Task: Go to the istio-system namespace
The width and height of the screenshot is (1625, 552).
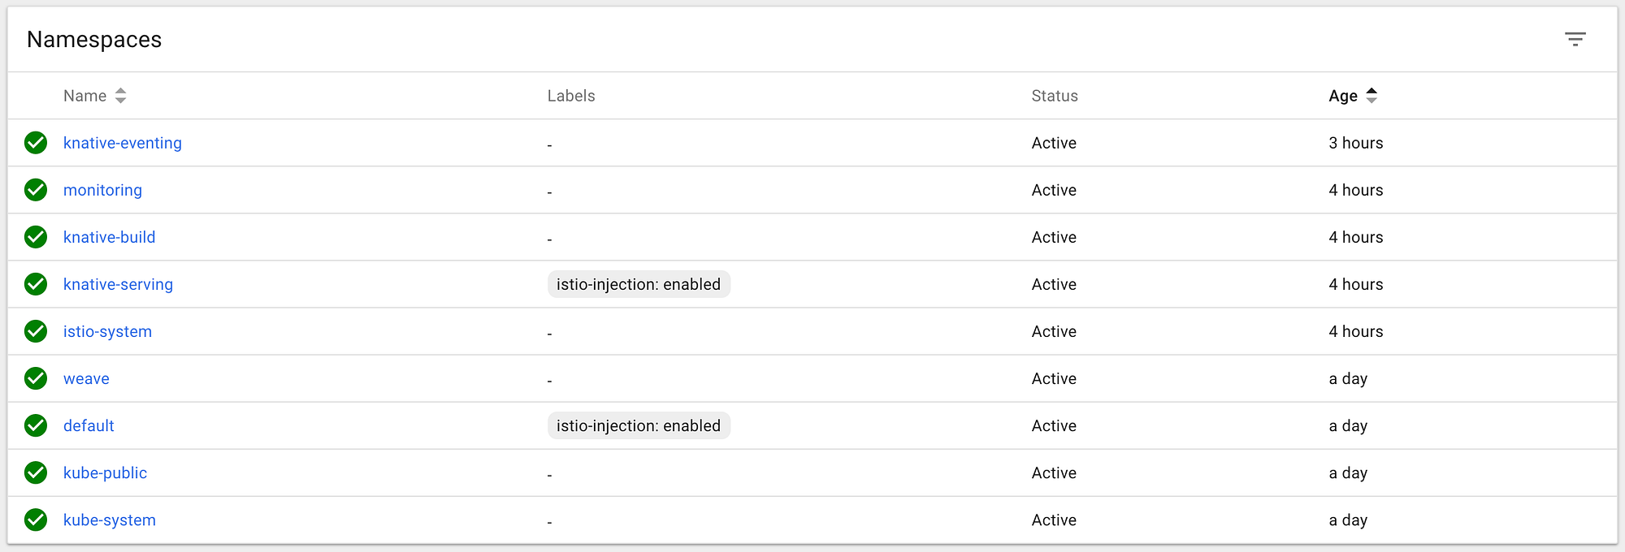Action: point(107,331)
